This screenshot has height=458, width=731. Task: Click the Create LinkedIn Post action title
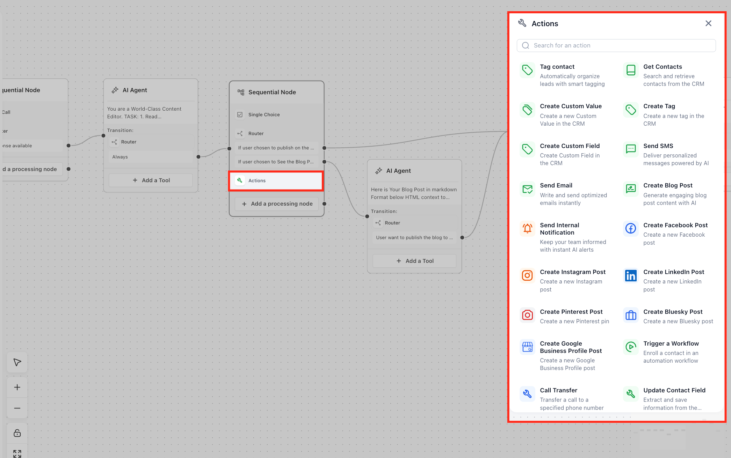[674, 272]
